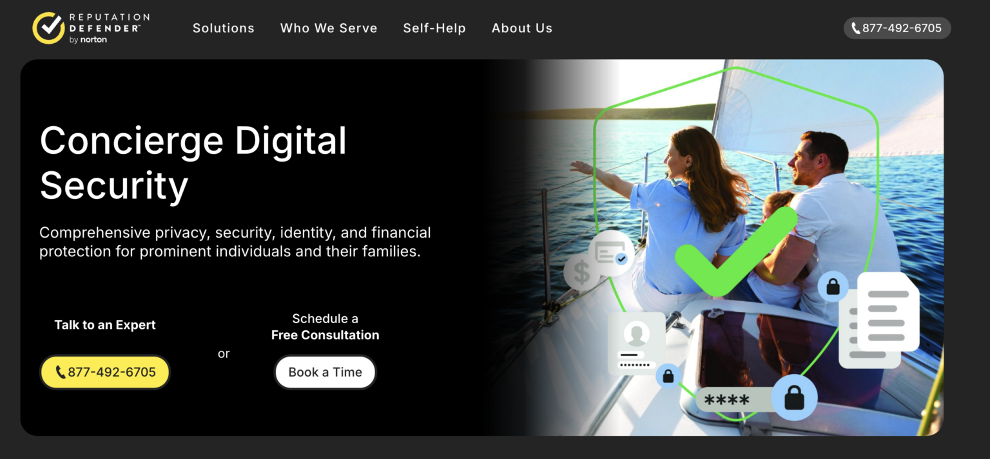Image resolution: width=990 pixels, height=459 pixels.
Task: Click the dollar sign bubble icon
Action: click(x=581, y=272)
